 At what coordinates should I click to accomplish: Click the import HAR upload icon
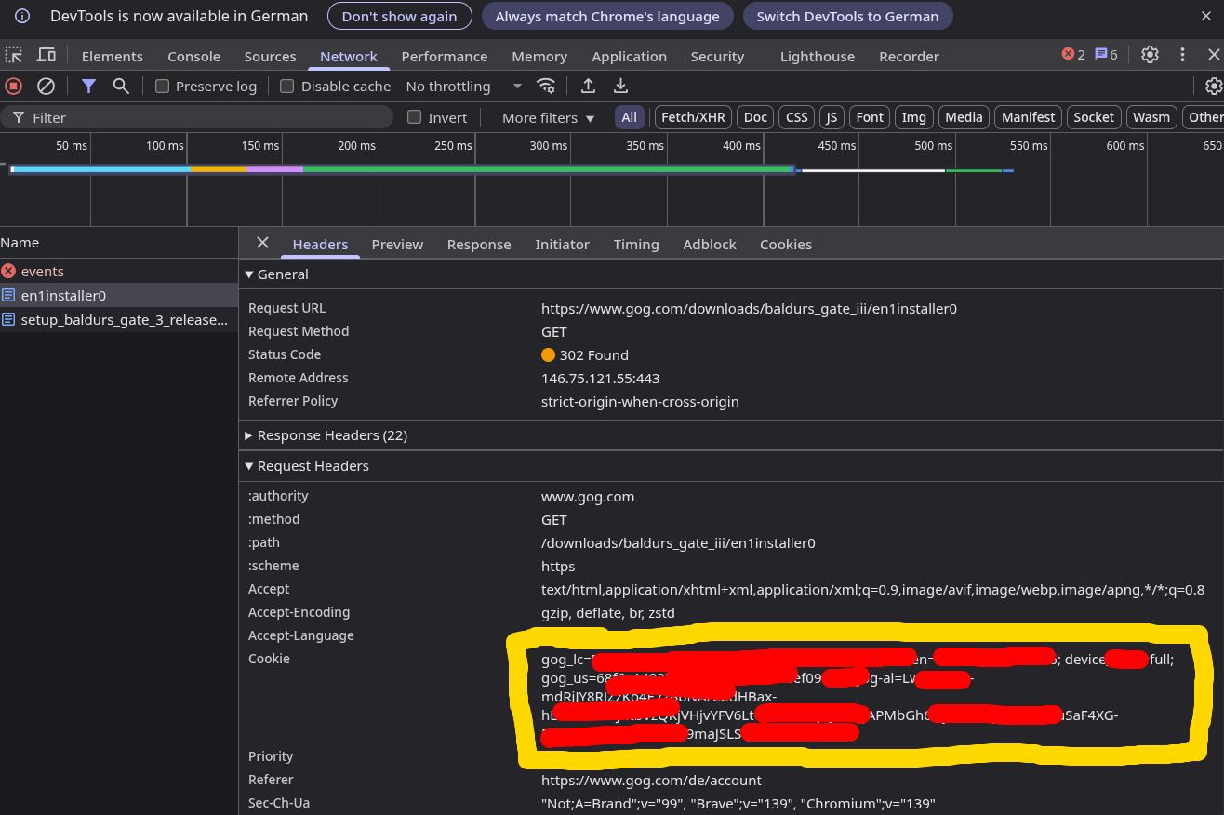point(588,86)
